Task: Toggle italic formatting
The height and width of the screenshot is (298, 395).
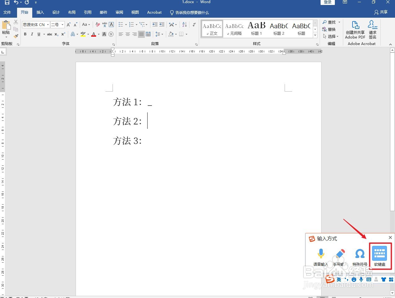Action: point(32,34)
